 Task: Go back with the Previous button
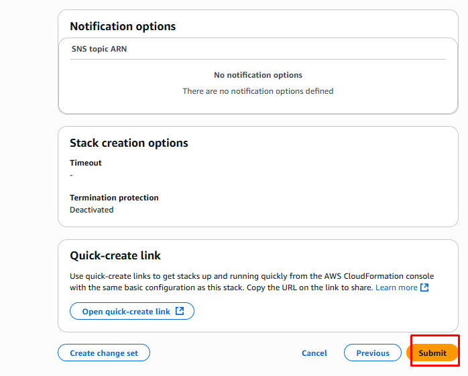372,353
